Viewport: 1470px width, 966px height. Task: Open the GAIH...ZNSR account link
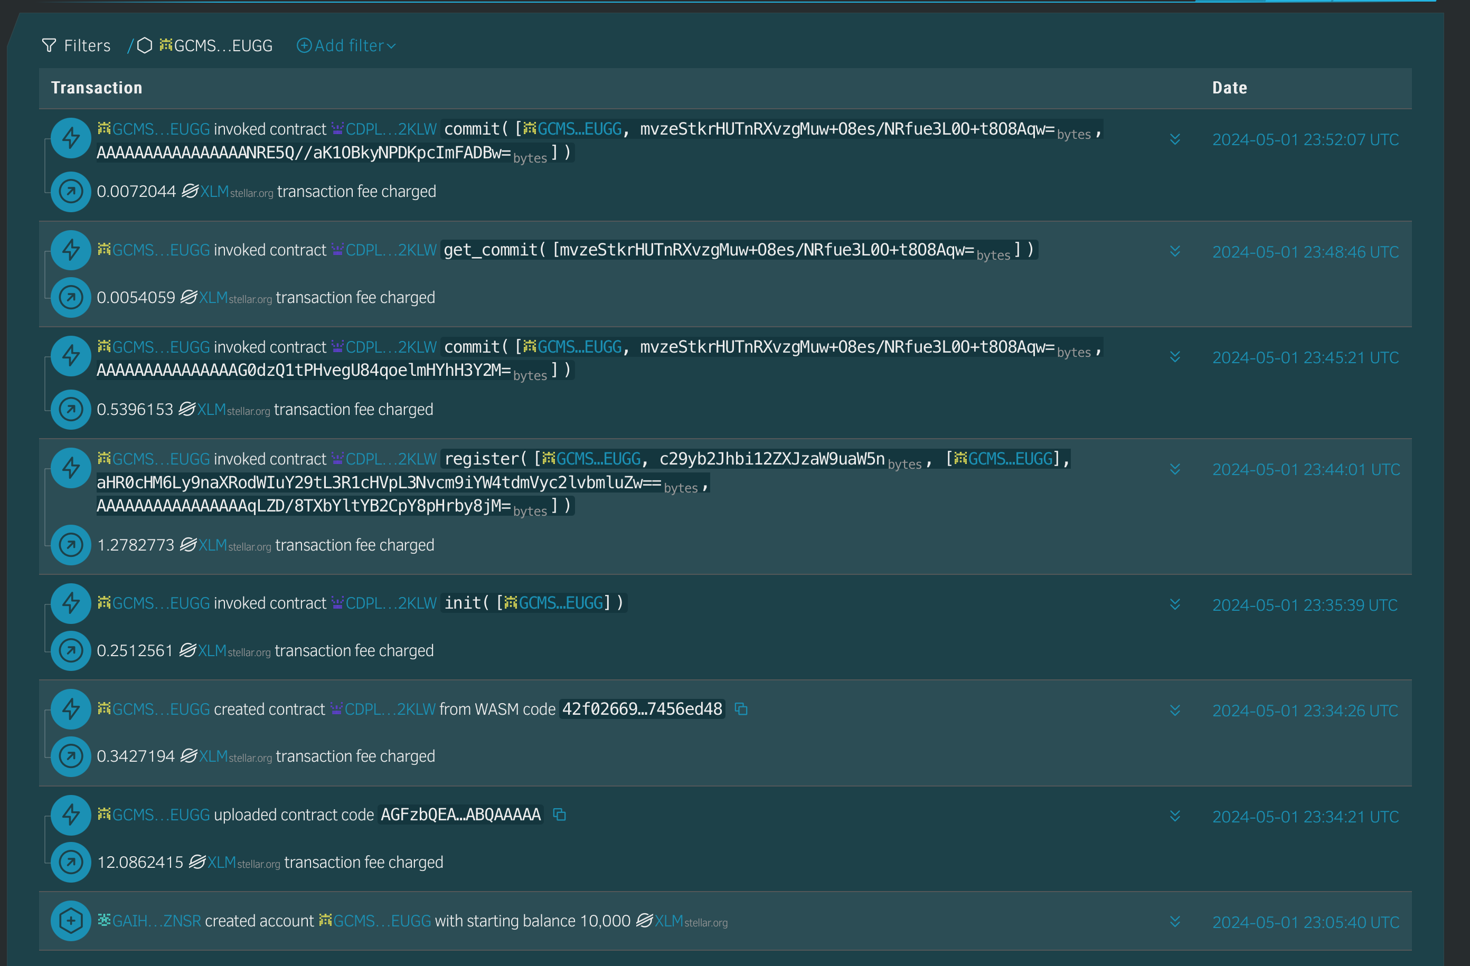(149, 921)
